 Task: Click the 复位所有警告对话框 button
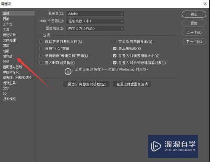(x=87, y=84)
